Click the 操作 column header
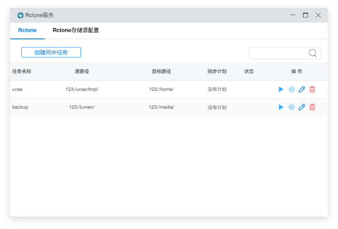This screenshot has height=229, width=338. click(x=297, y=71)
